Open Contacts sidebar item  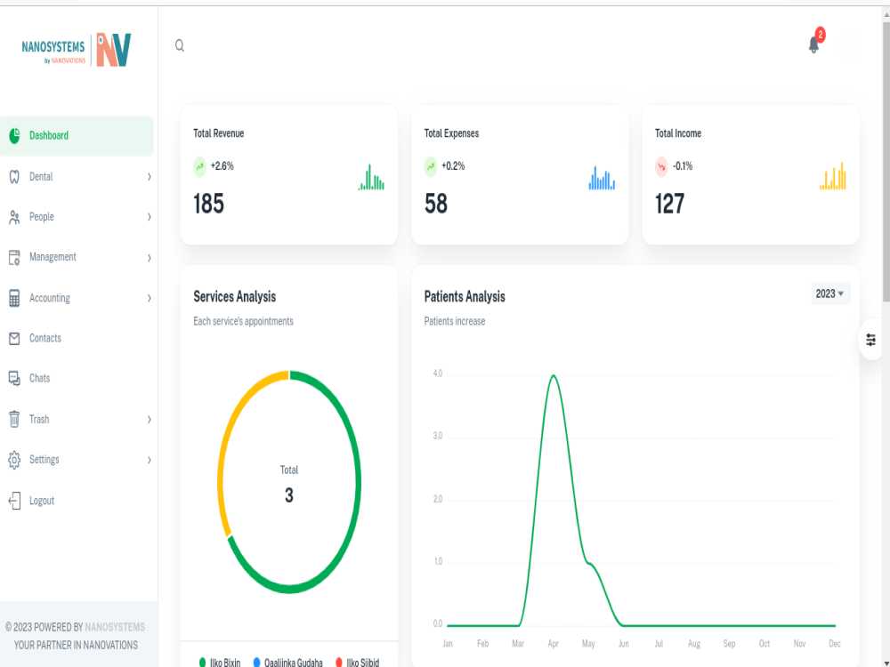point(77,339)
